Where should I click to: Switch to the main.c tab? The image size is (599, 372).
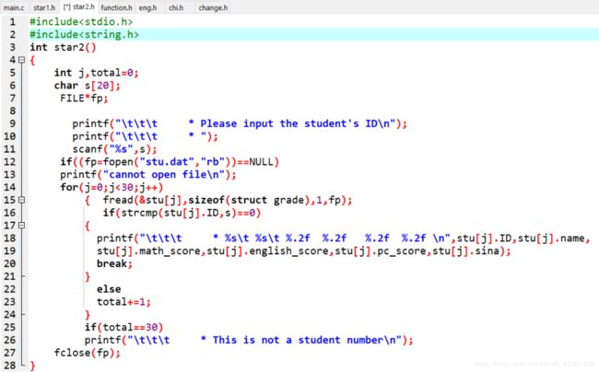tap(14, 7)
